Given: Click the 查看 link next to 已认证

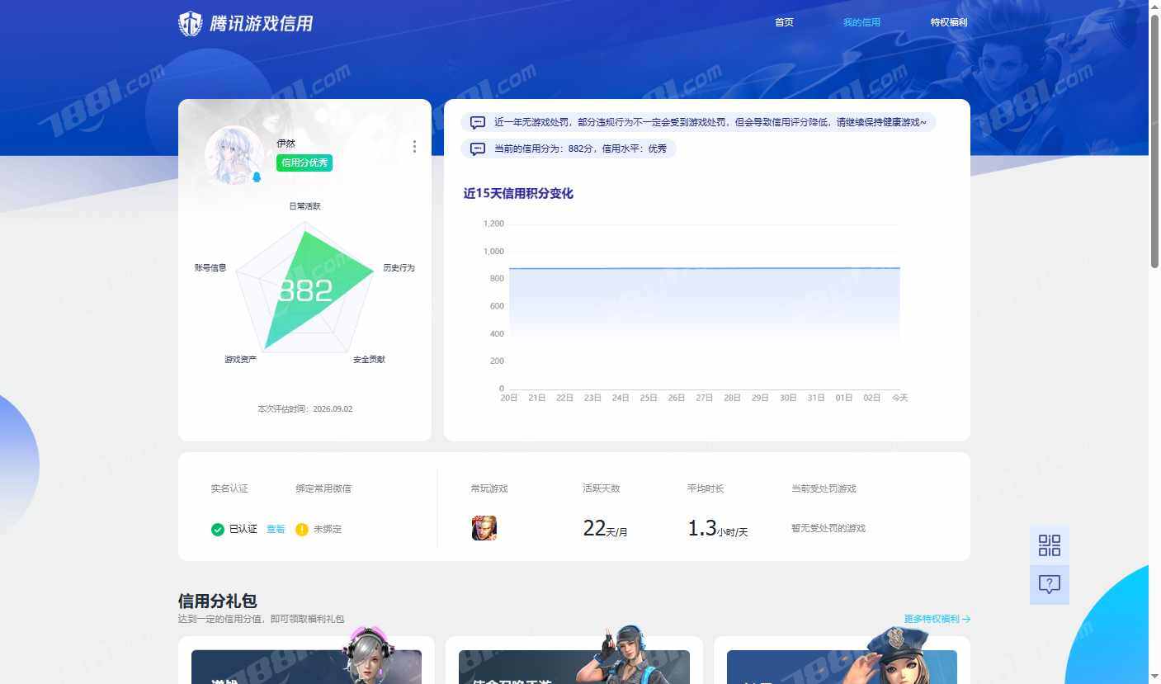Looking at the screenshot, I should pyautogui.click(x=276, y=529).
